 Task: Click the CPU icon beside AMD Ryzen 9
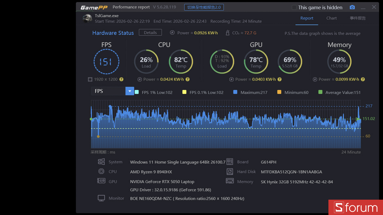pos(101,172)
